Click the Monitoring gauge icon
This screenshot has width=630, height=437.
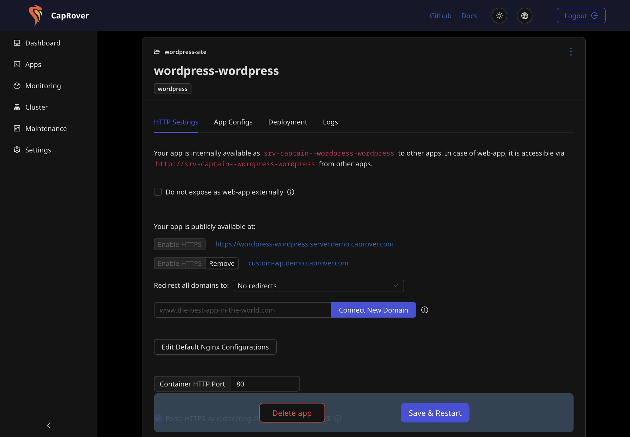(x=17, y=86)
